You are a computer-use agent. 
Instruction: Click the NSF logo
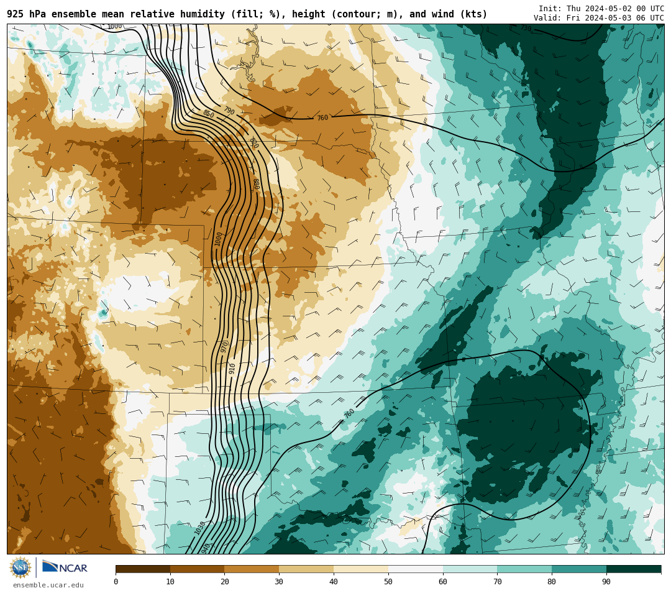[21, 568]
